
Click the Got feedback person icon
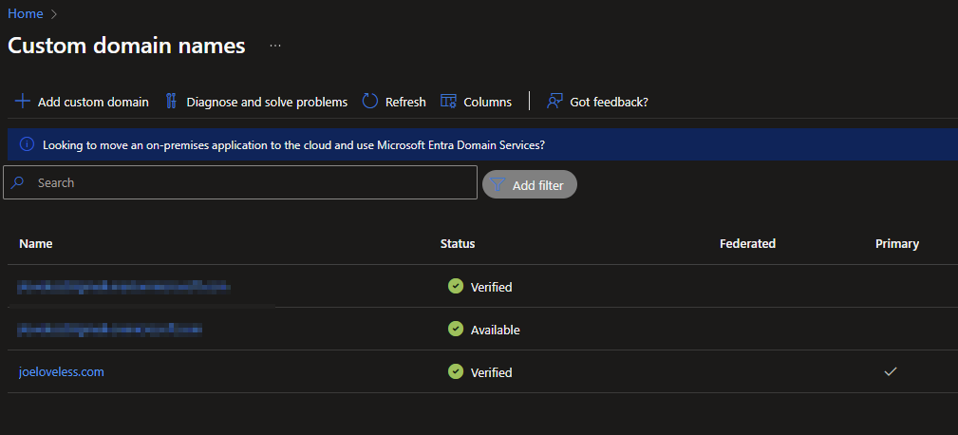[x=555, y=102]
